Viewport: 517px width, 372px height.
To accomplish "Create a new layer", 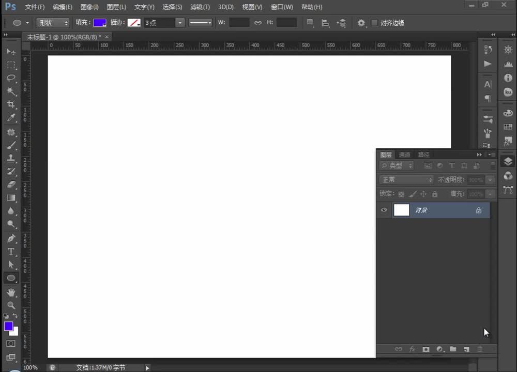I will pos(466,349).
